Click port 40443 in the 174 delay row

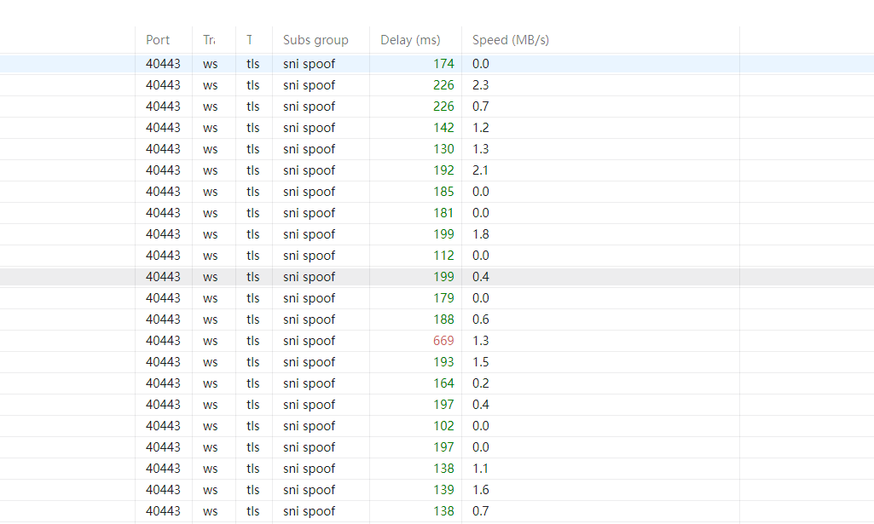pyautogui.click(x=164, y=64)
